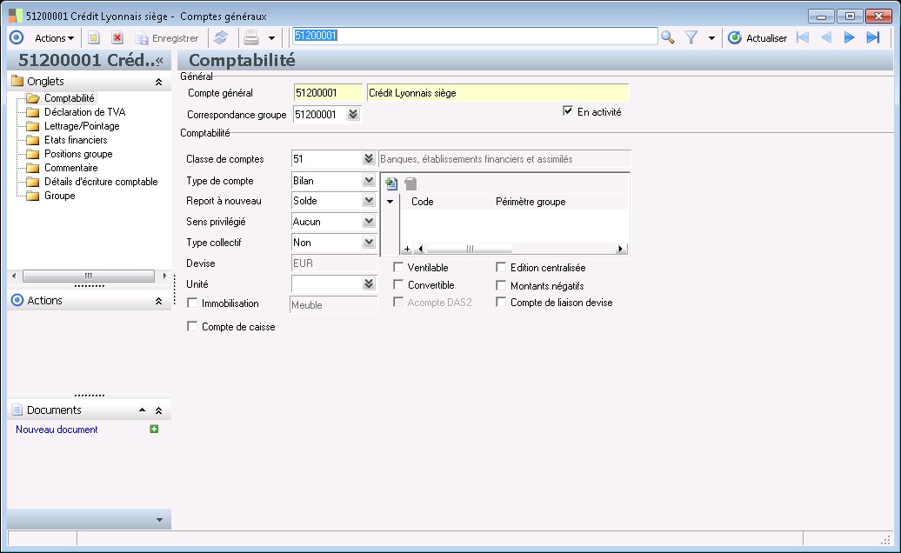This screenshot has height=553, width=901.
Task: Open the Correspondance groupe dropdown
Action: [x=353, y=114]
